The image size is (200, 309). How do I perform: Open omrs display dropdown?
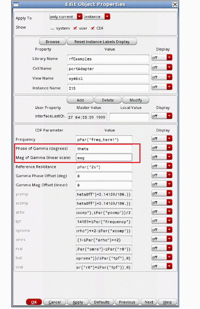click(x=162, y=239)
